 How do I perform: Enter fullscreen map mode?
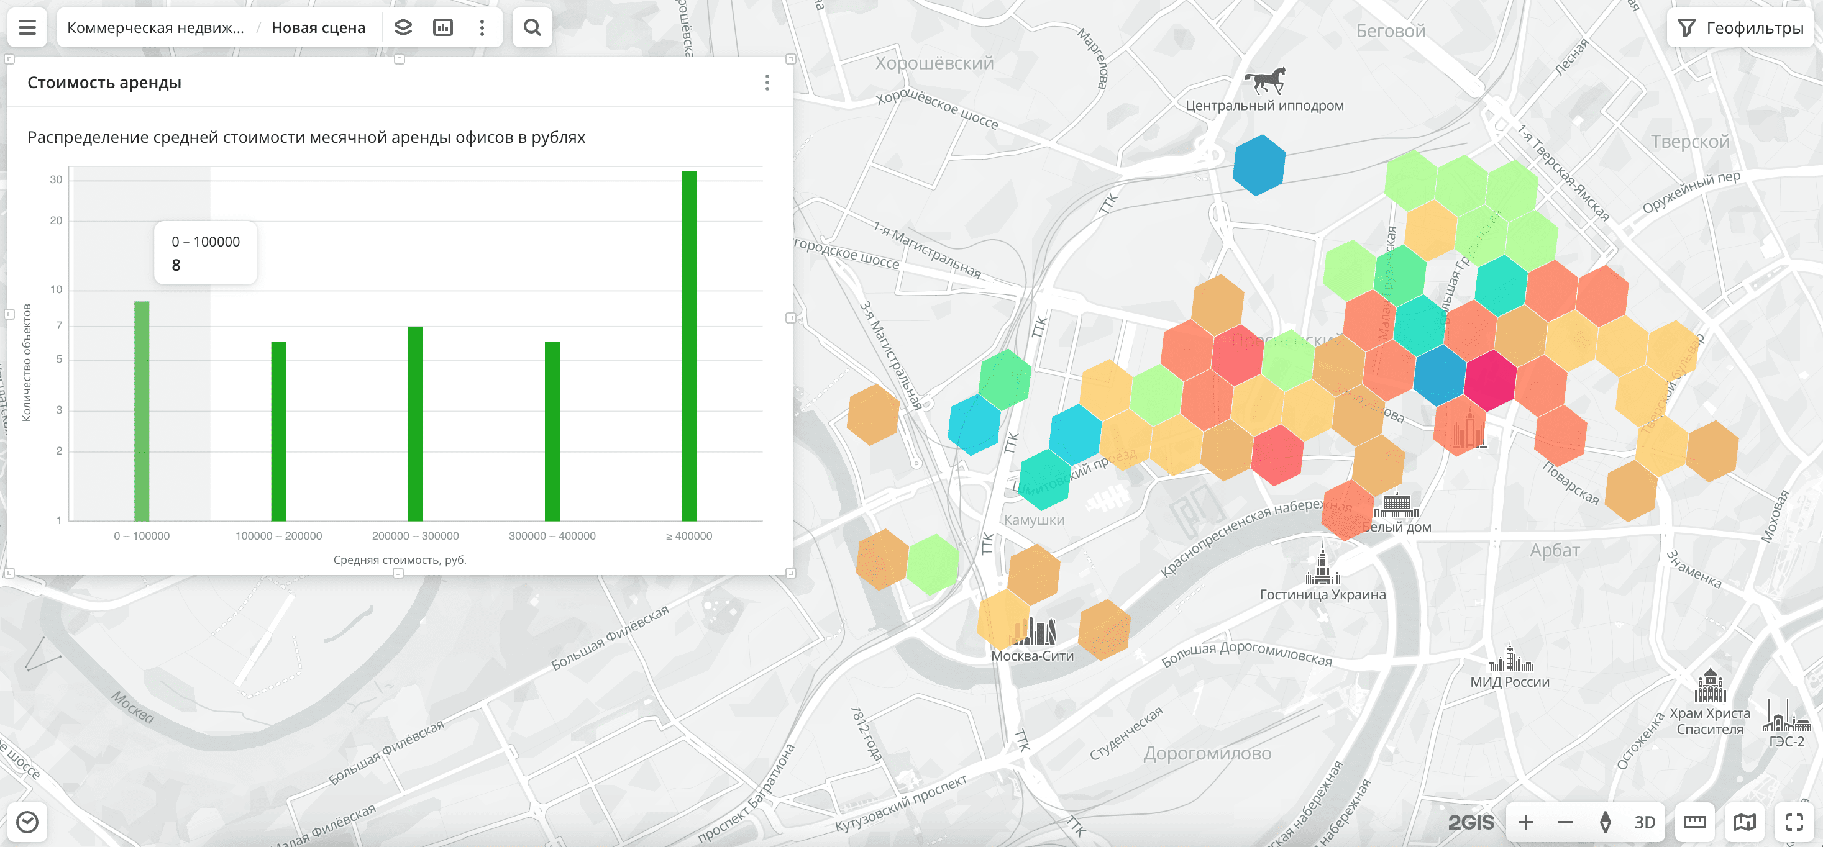point(1794,822)
